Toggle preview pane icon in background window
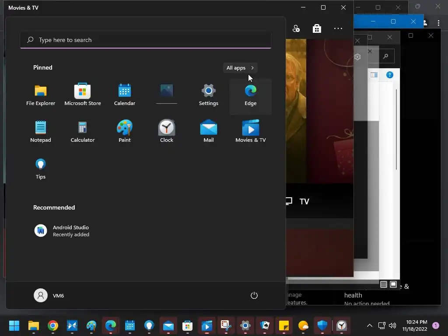Screen dimensions: 448x336 [374, 75]
